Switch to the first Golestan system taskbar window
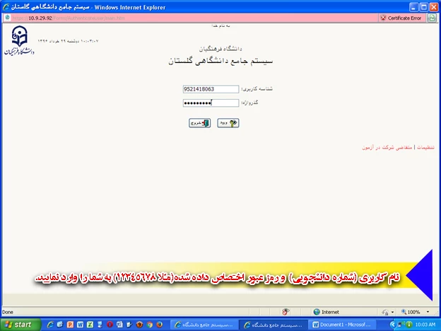The height and width of the screenshot is (331, 441). (x=201, y=324)
